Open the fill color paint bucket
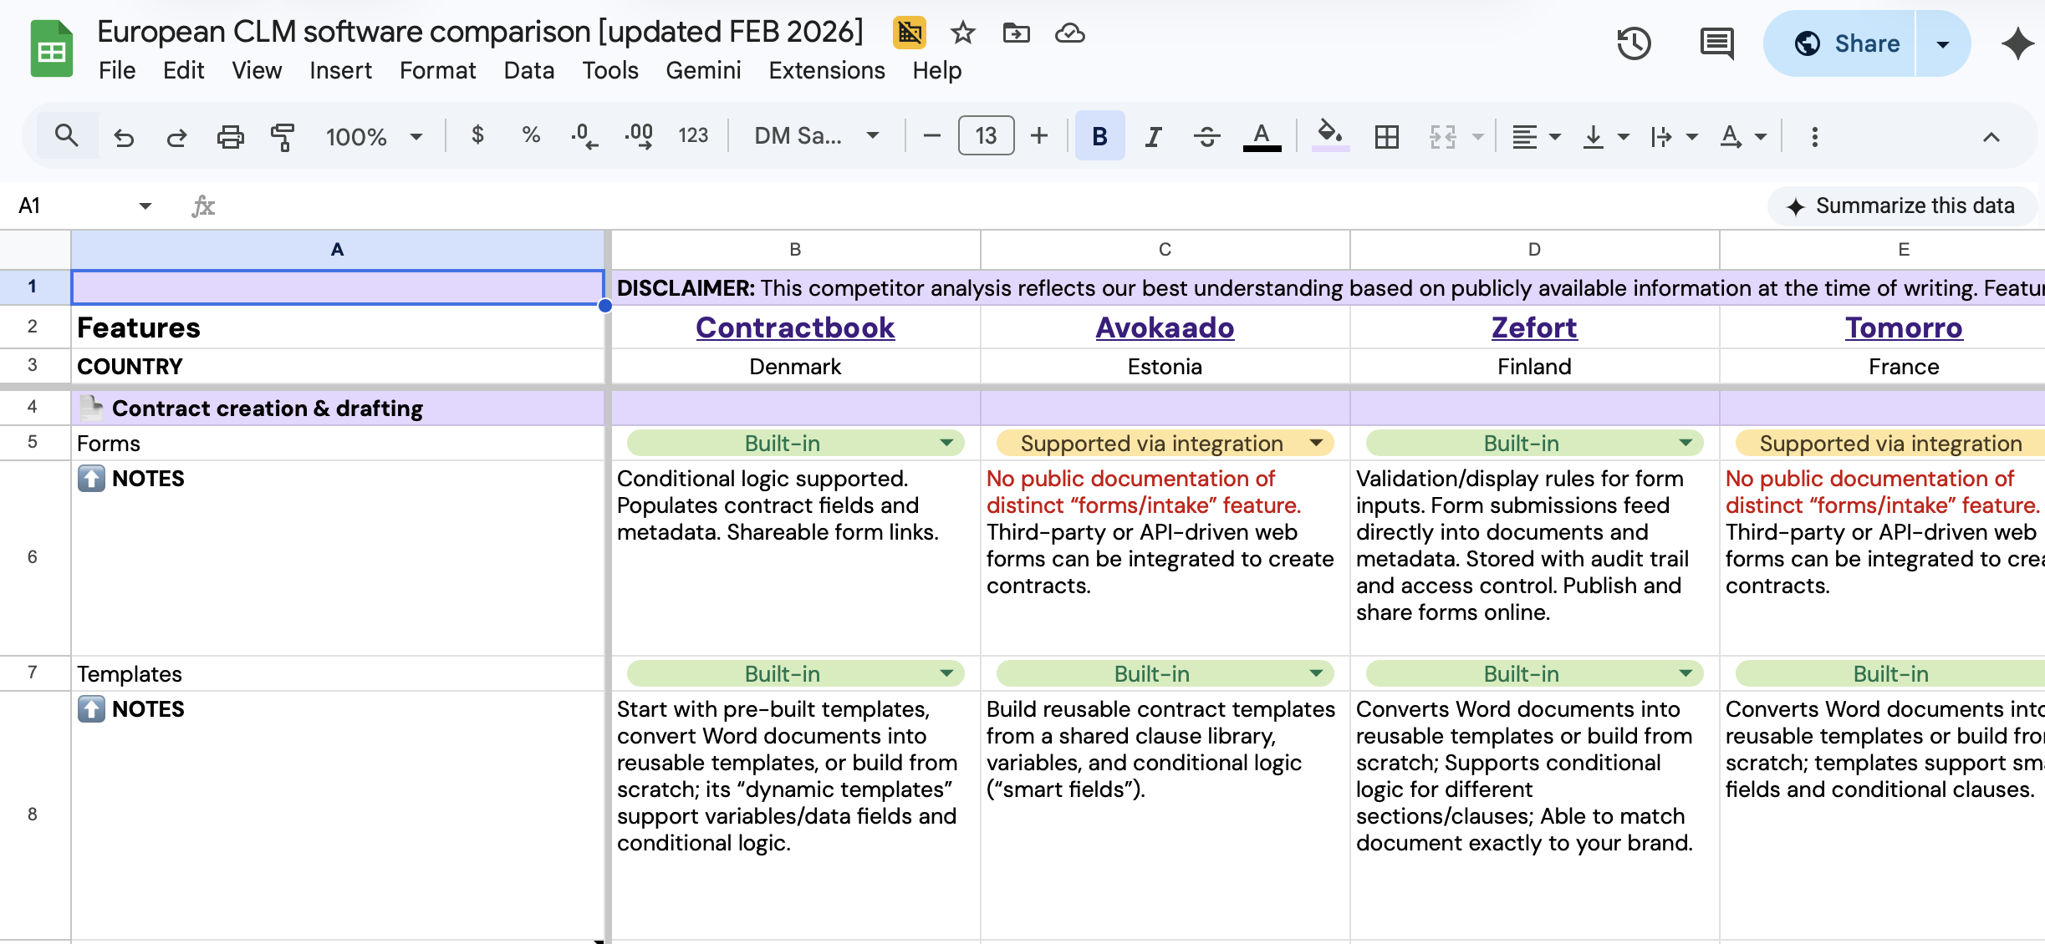 1329,134
